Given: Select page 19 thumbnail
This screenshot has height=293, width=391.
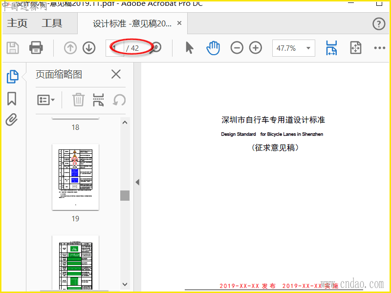Looking at the screenshot, I should click(x=75, y=177).
